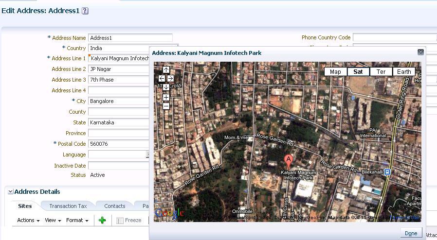Click the empty County field
This screenshot has height=240, width=437.
(119, 112)
